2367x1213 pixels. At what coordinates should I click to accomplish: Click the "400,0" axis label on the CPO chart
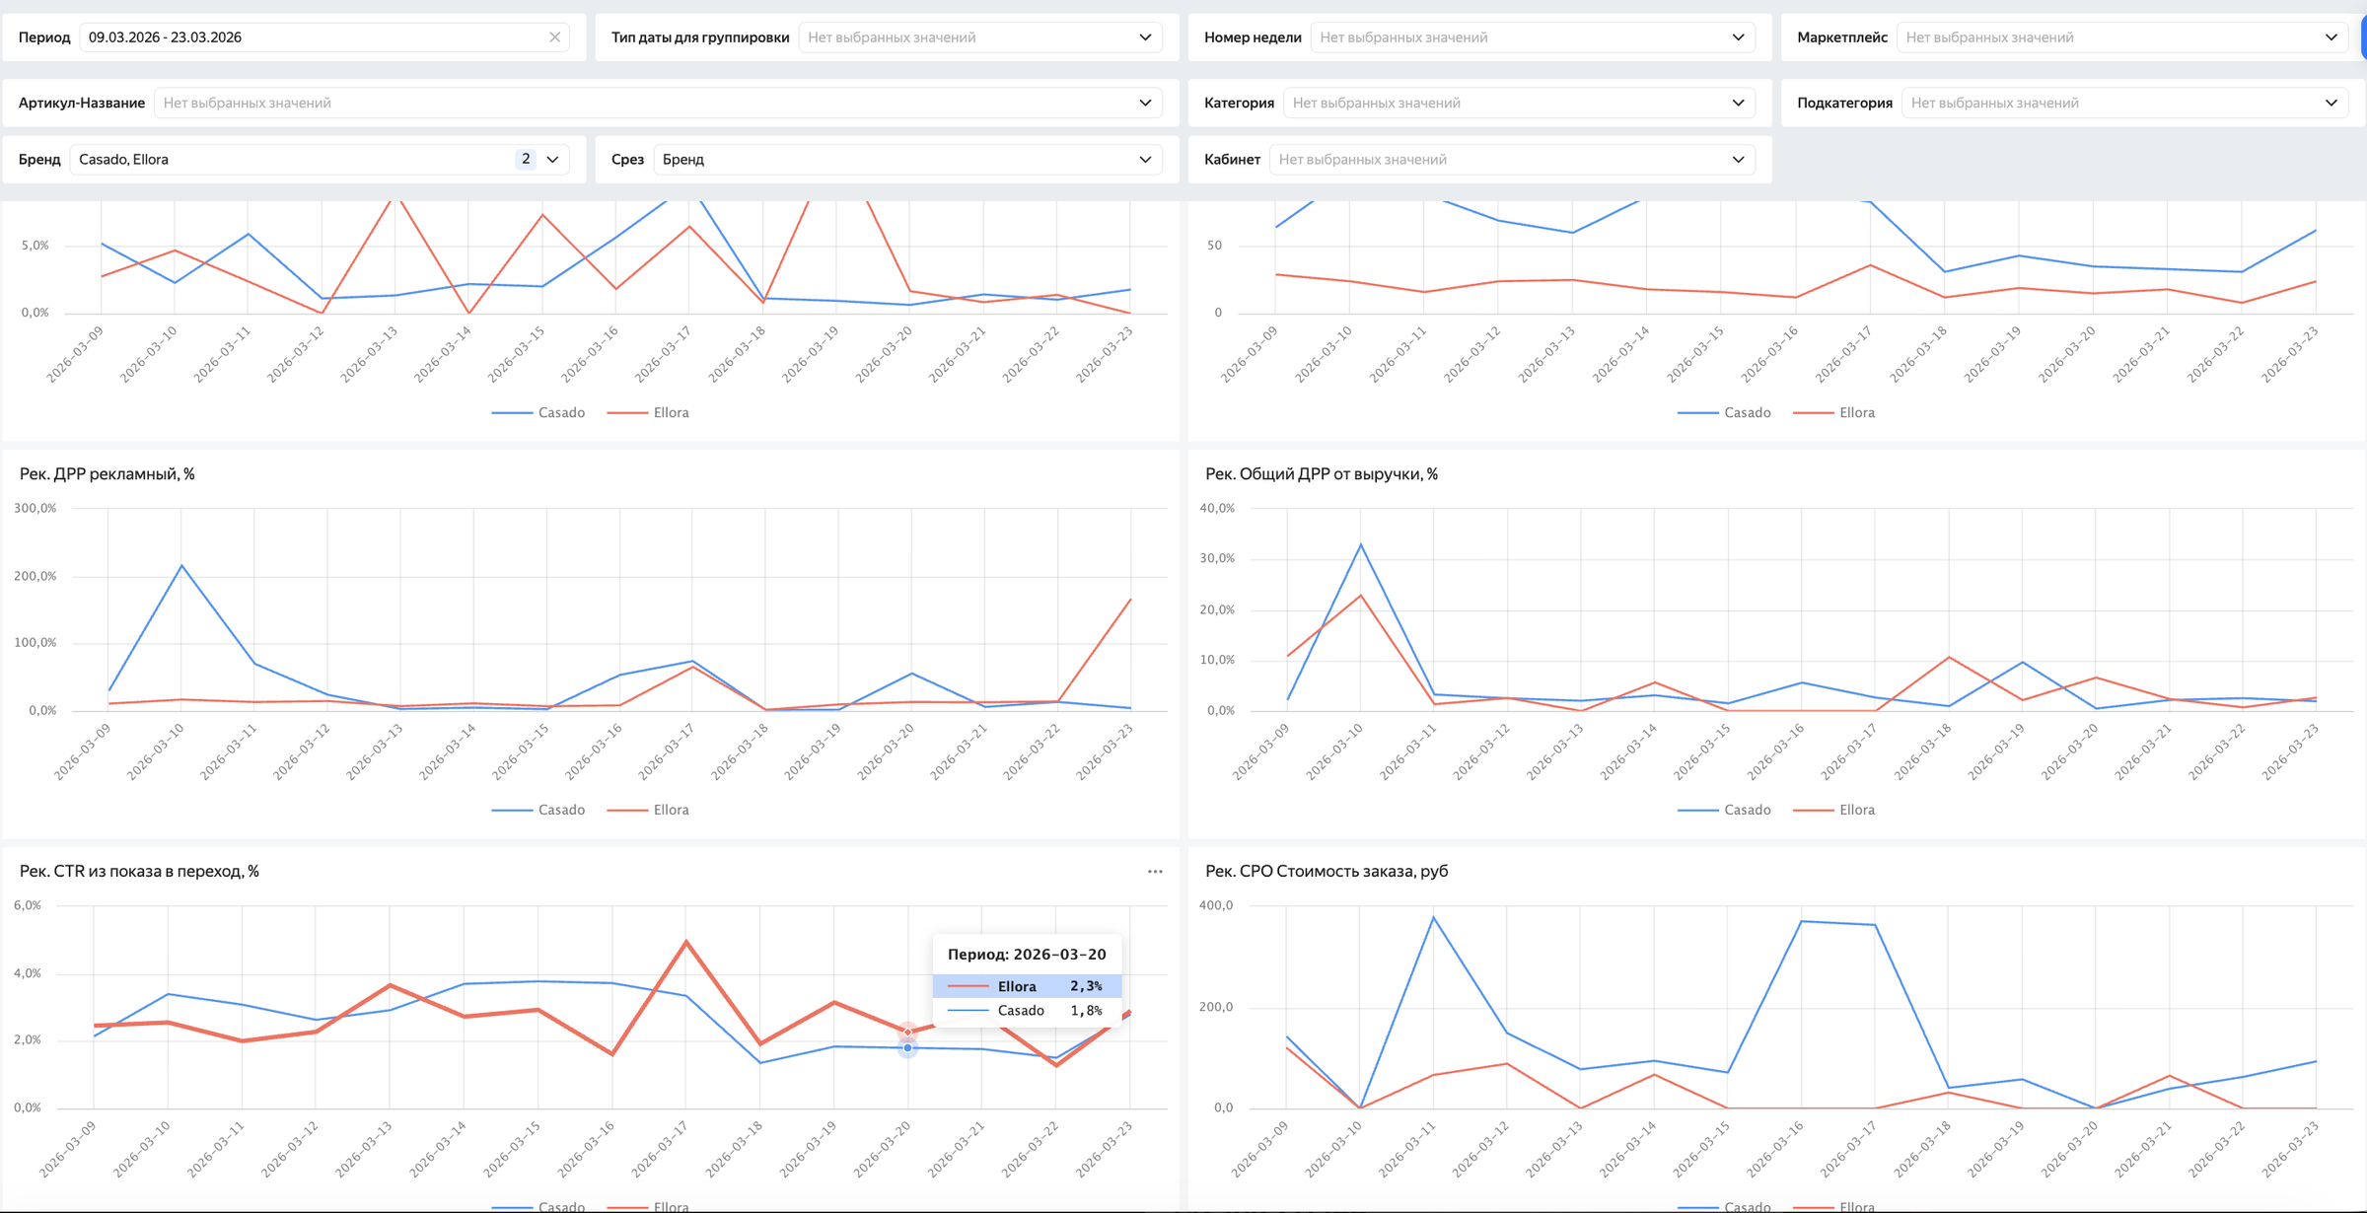pos(1216,905)
